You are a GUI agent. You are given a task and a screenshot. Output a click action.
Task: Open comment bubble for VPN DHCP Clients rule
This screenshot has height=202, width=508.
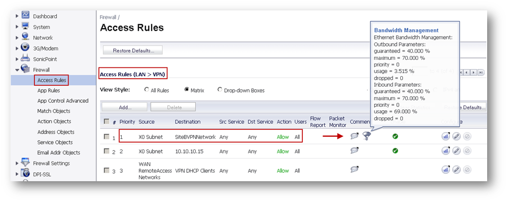coord(355,169)
